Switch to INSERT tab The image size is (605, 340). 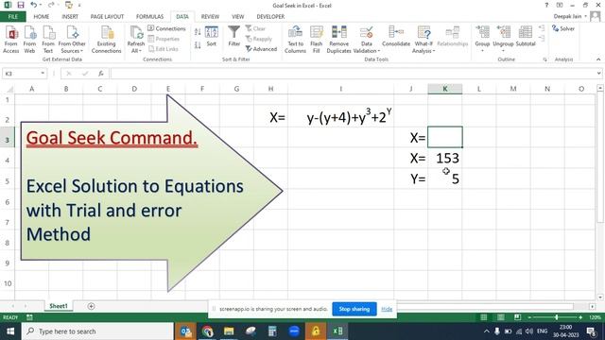pyautogui.click(x=70, y=17)
